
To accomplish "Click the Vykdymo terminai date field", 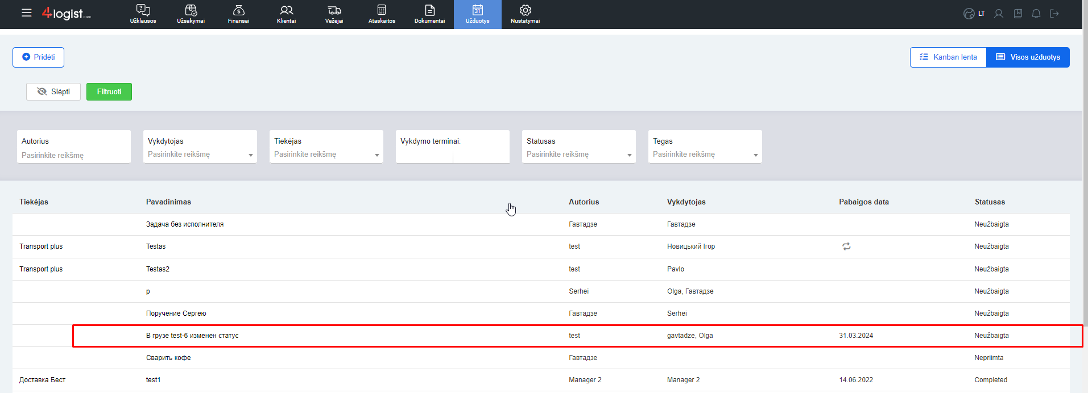I will click(x=453, y=147).
